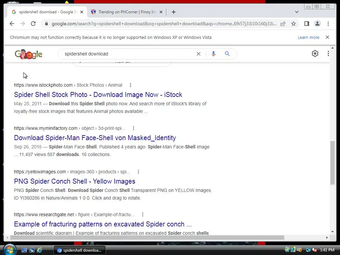Click the vertical scrollbar thumb
Image resolution: width=340 pixels, height=255 pixels.
333,163
